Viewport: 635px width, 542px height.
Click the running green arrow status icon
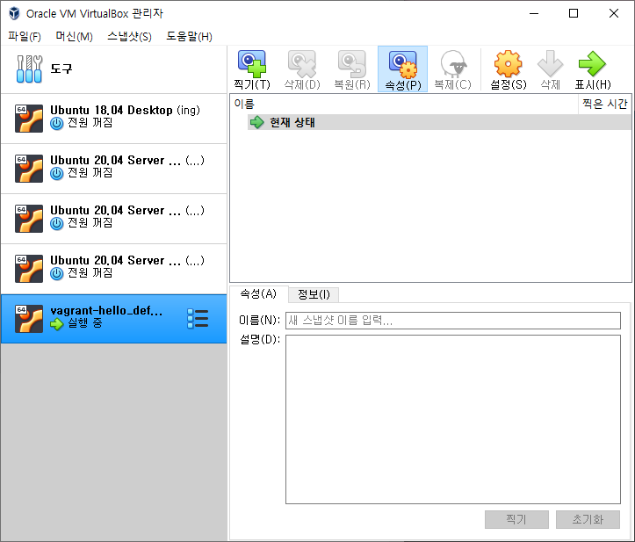[57, 323]
